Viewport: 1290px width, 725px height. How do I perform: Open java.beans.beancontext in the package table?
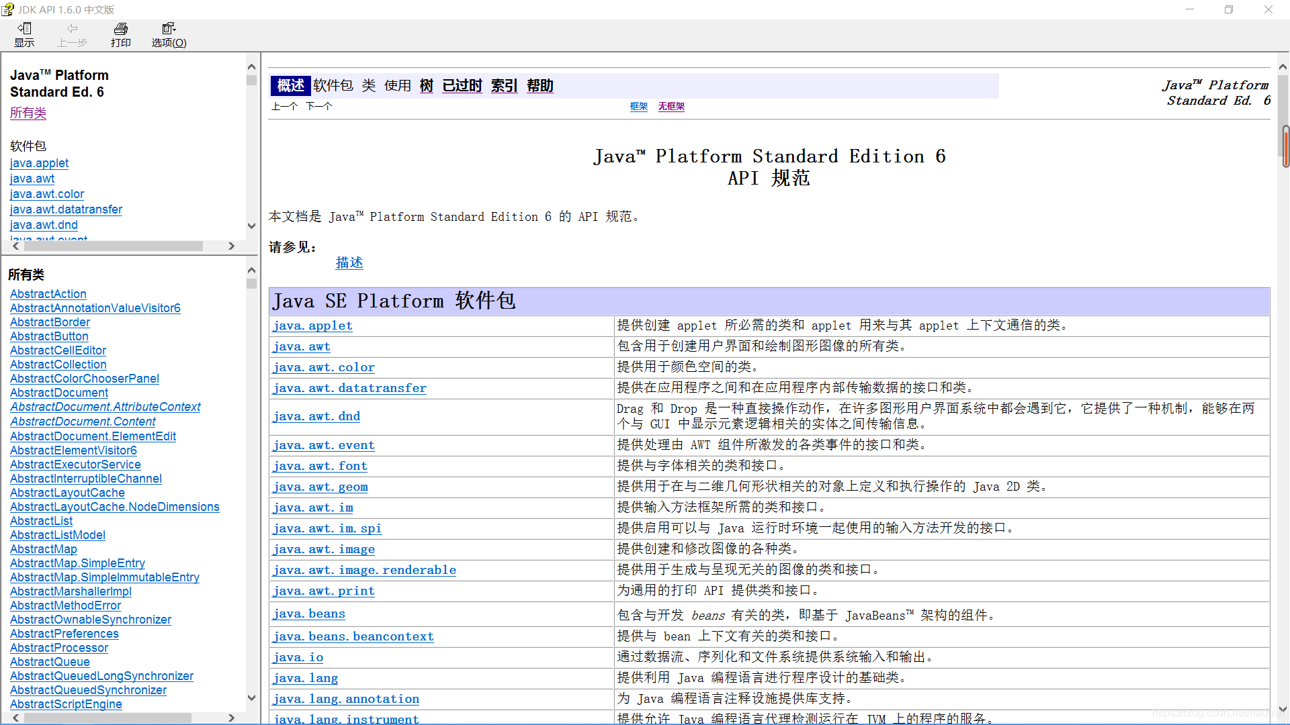[353, 636]
